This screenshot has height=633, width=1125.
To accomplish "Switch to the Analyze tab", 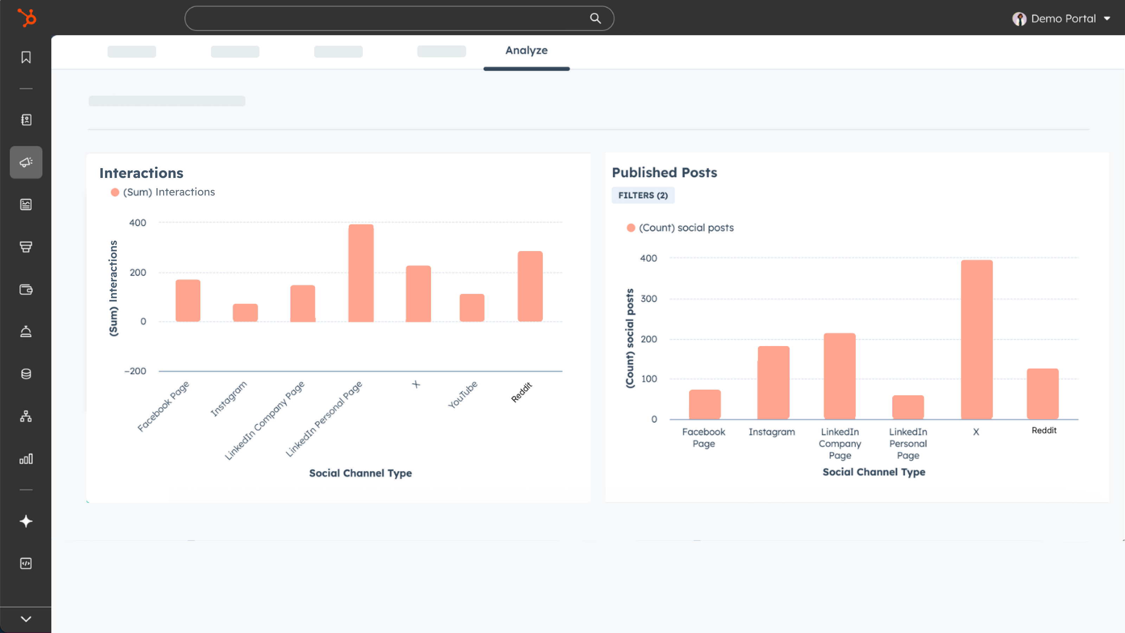I will (526, 51).
